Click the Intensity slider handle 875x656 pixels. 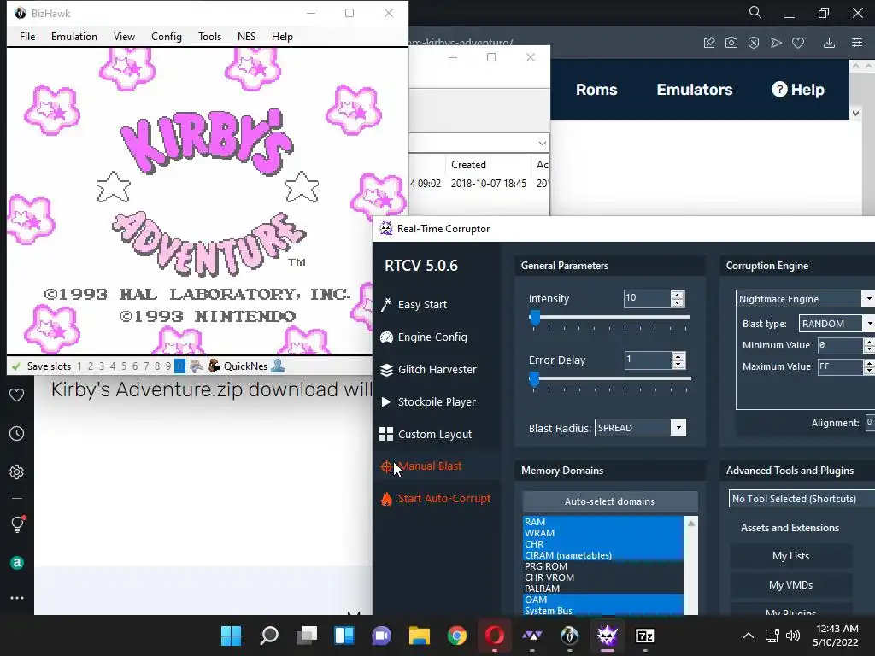[x=535, y=318]
